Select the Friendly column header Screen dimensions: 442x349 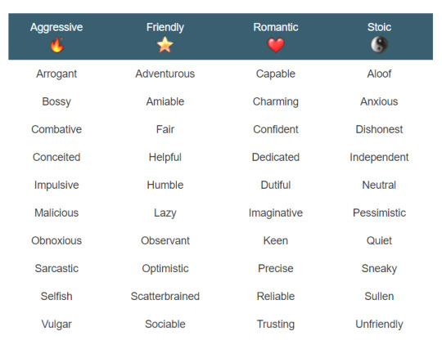[165, 28]
